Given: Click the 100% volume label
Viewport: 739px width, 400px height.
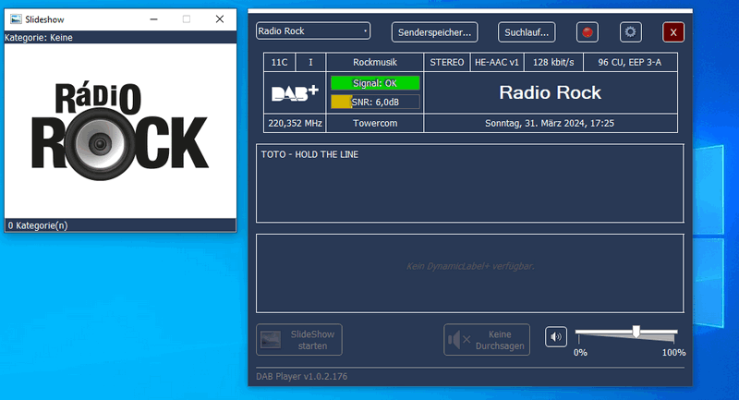Looking at the screenshot, I should 673,353.
